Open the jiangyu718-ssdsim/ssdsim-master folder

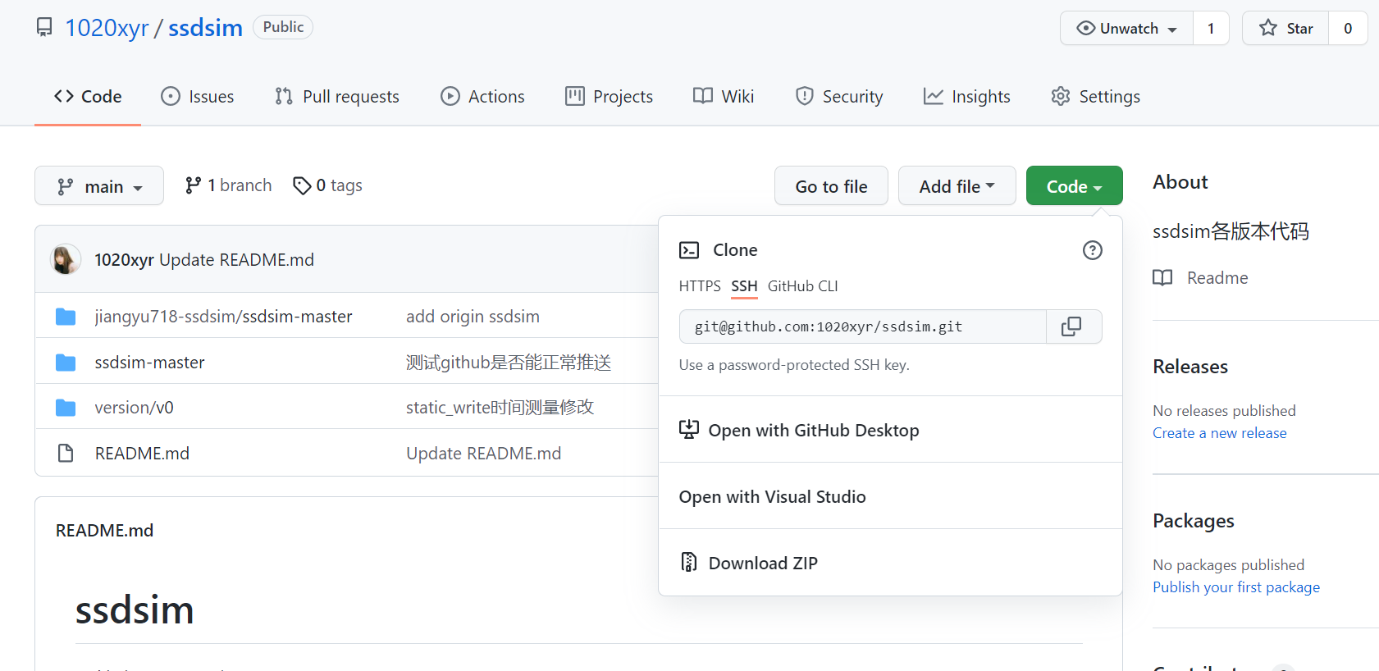tap(223, 317)
